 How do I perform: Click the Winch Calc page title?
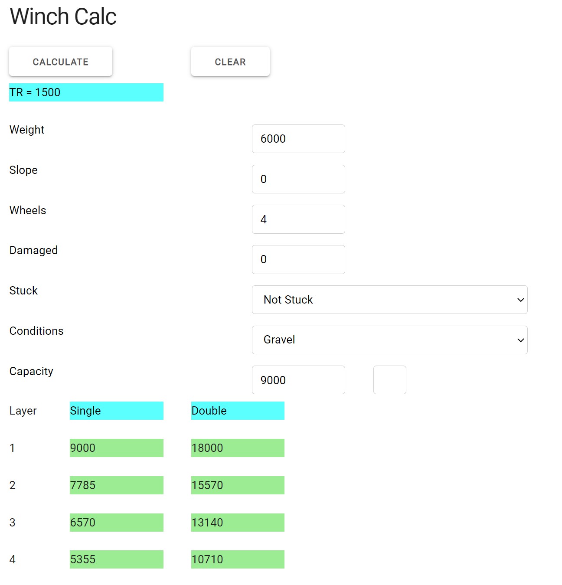pos(63,17)
